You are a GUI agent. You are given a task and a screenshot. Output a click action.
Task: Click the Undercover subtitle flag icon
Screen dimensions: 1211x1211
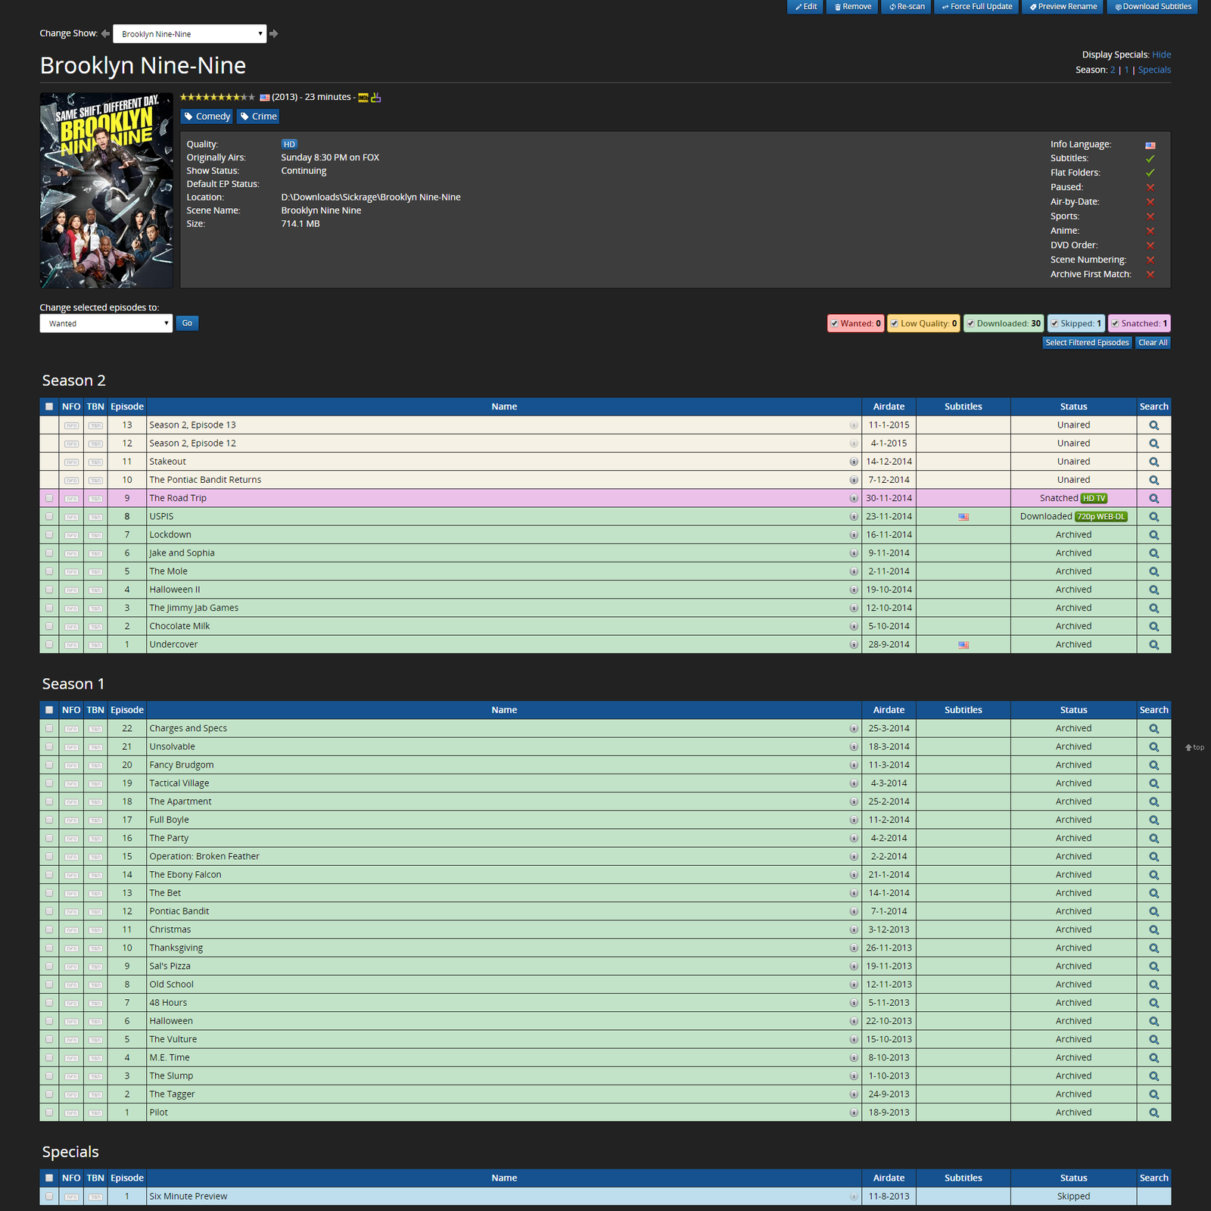[964, 645]
